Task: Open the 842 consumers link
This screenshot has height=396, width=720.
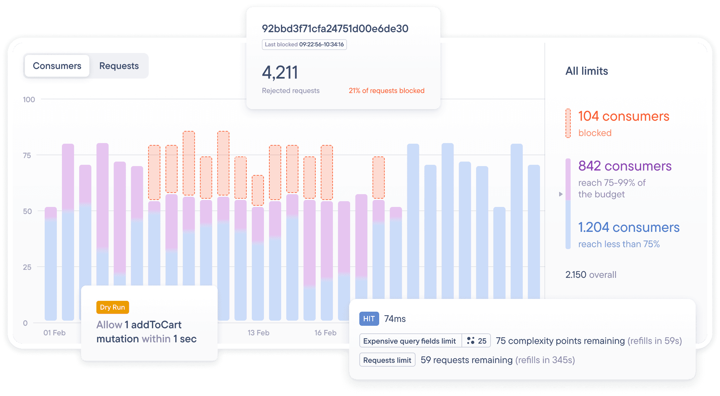Action: [625, 166]
